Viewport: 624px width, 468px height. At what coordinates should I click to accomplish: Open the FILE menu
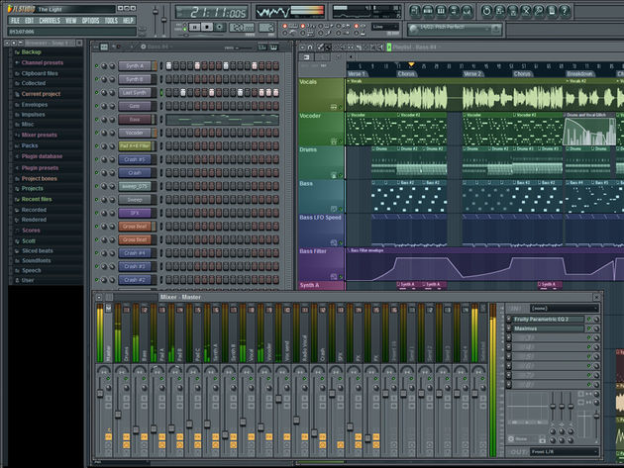pyautogui.click(x=15, y=20)
